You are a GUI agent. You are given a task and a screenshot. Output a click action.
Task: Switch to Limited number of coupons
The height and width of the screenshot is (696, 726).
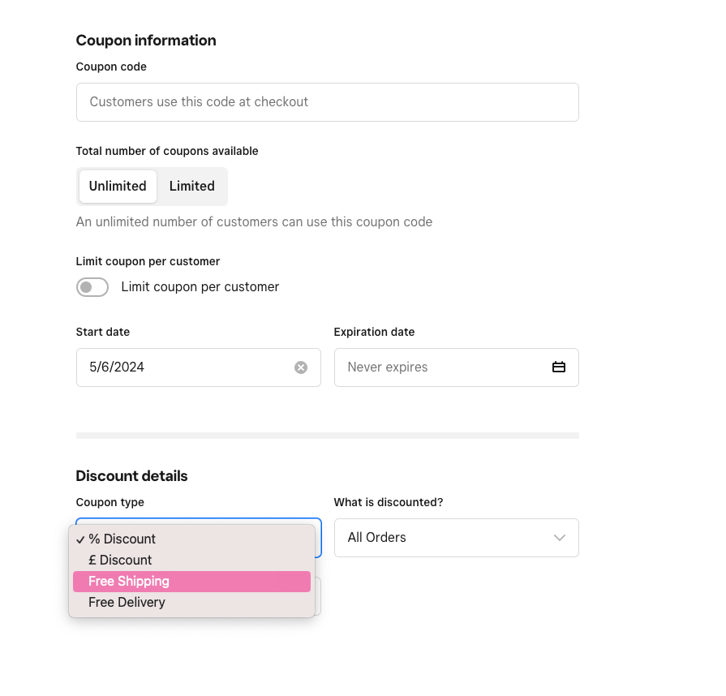(x=192, y=186)
